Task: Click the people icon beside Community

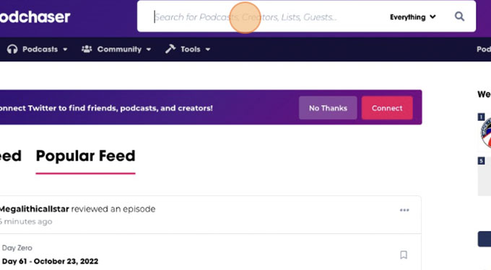Action: click(87, 49)
